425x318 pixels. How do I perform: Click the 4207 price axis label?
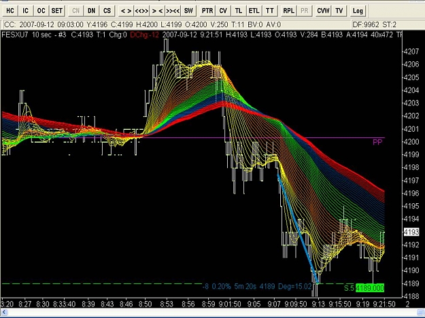click(x=411, y=52)
